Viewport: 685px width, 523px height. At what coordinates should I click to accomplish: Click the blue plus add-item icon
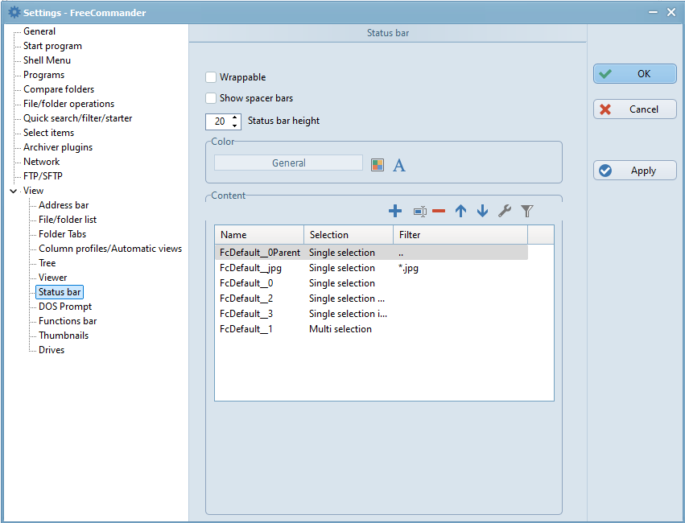pyautogui.click(x=395, y=212)
